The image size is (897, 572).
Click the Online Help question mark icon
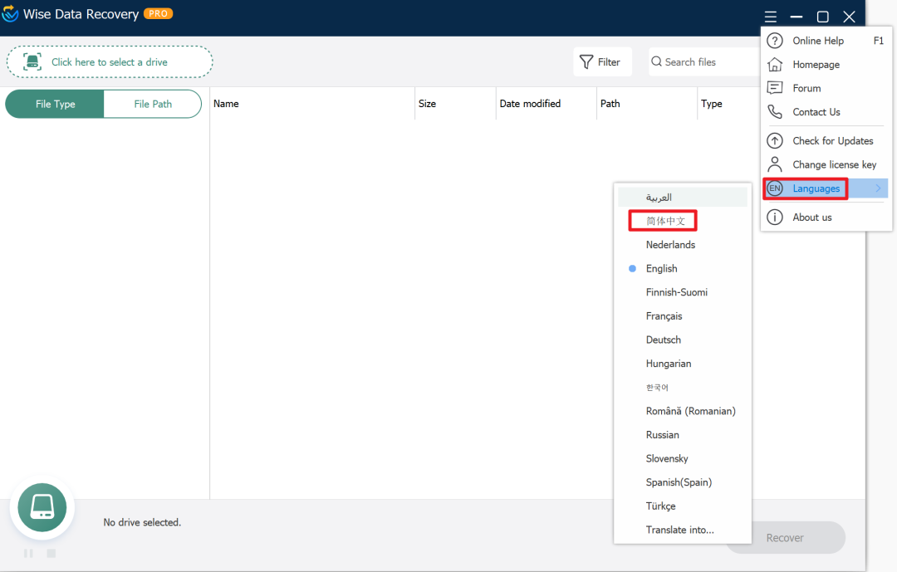tap(775, 41)
